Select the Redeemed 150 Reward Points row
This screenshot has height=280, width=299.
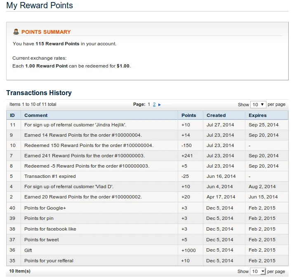pos(89,145)
